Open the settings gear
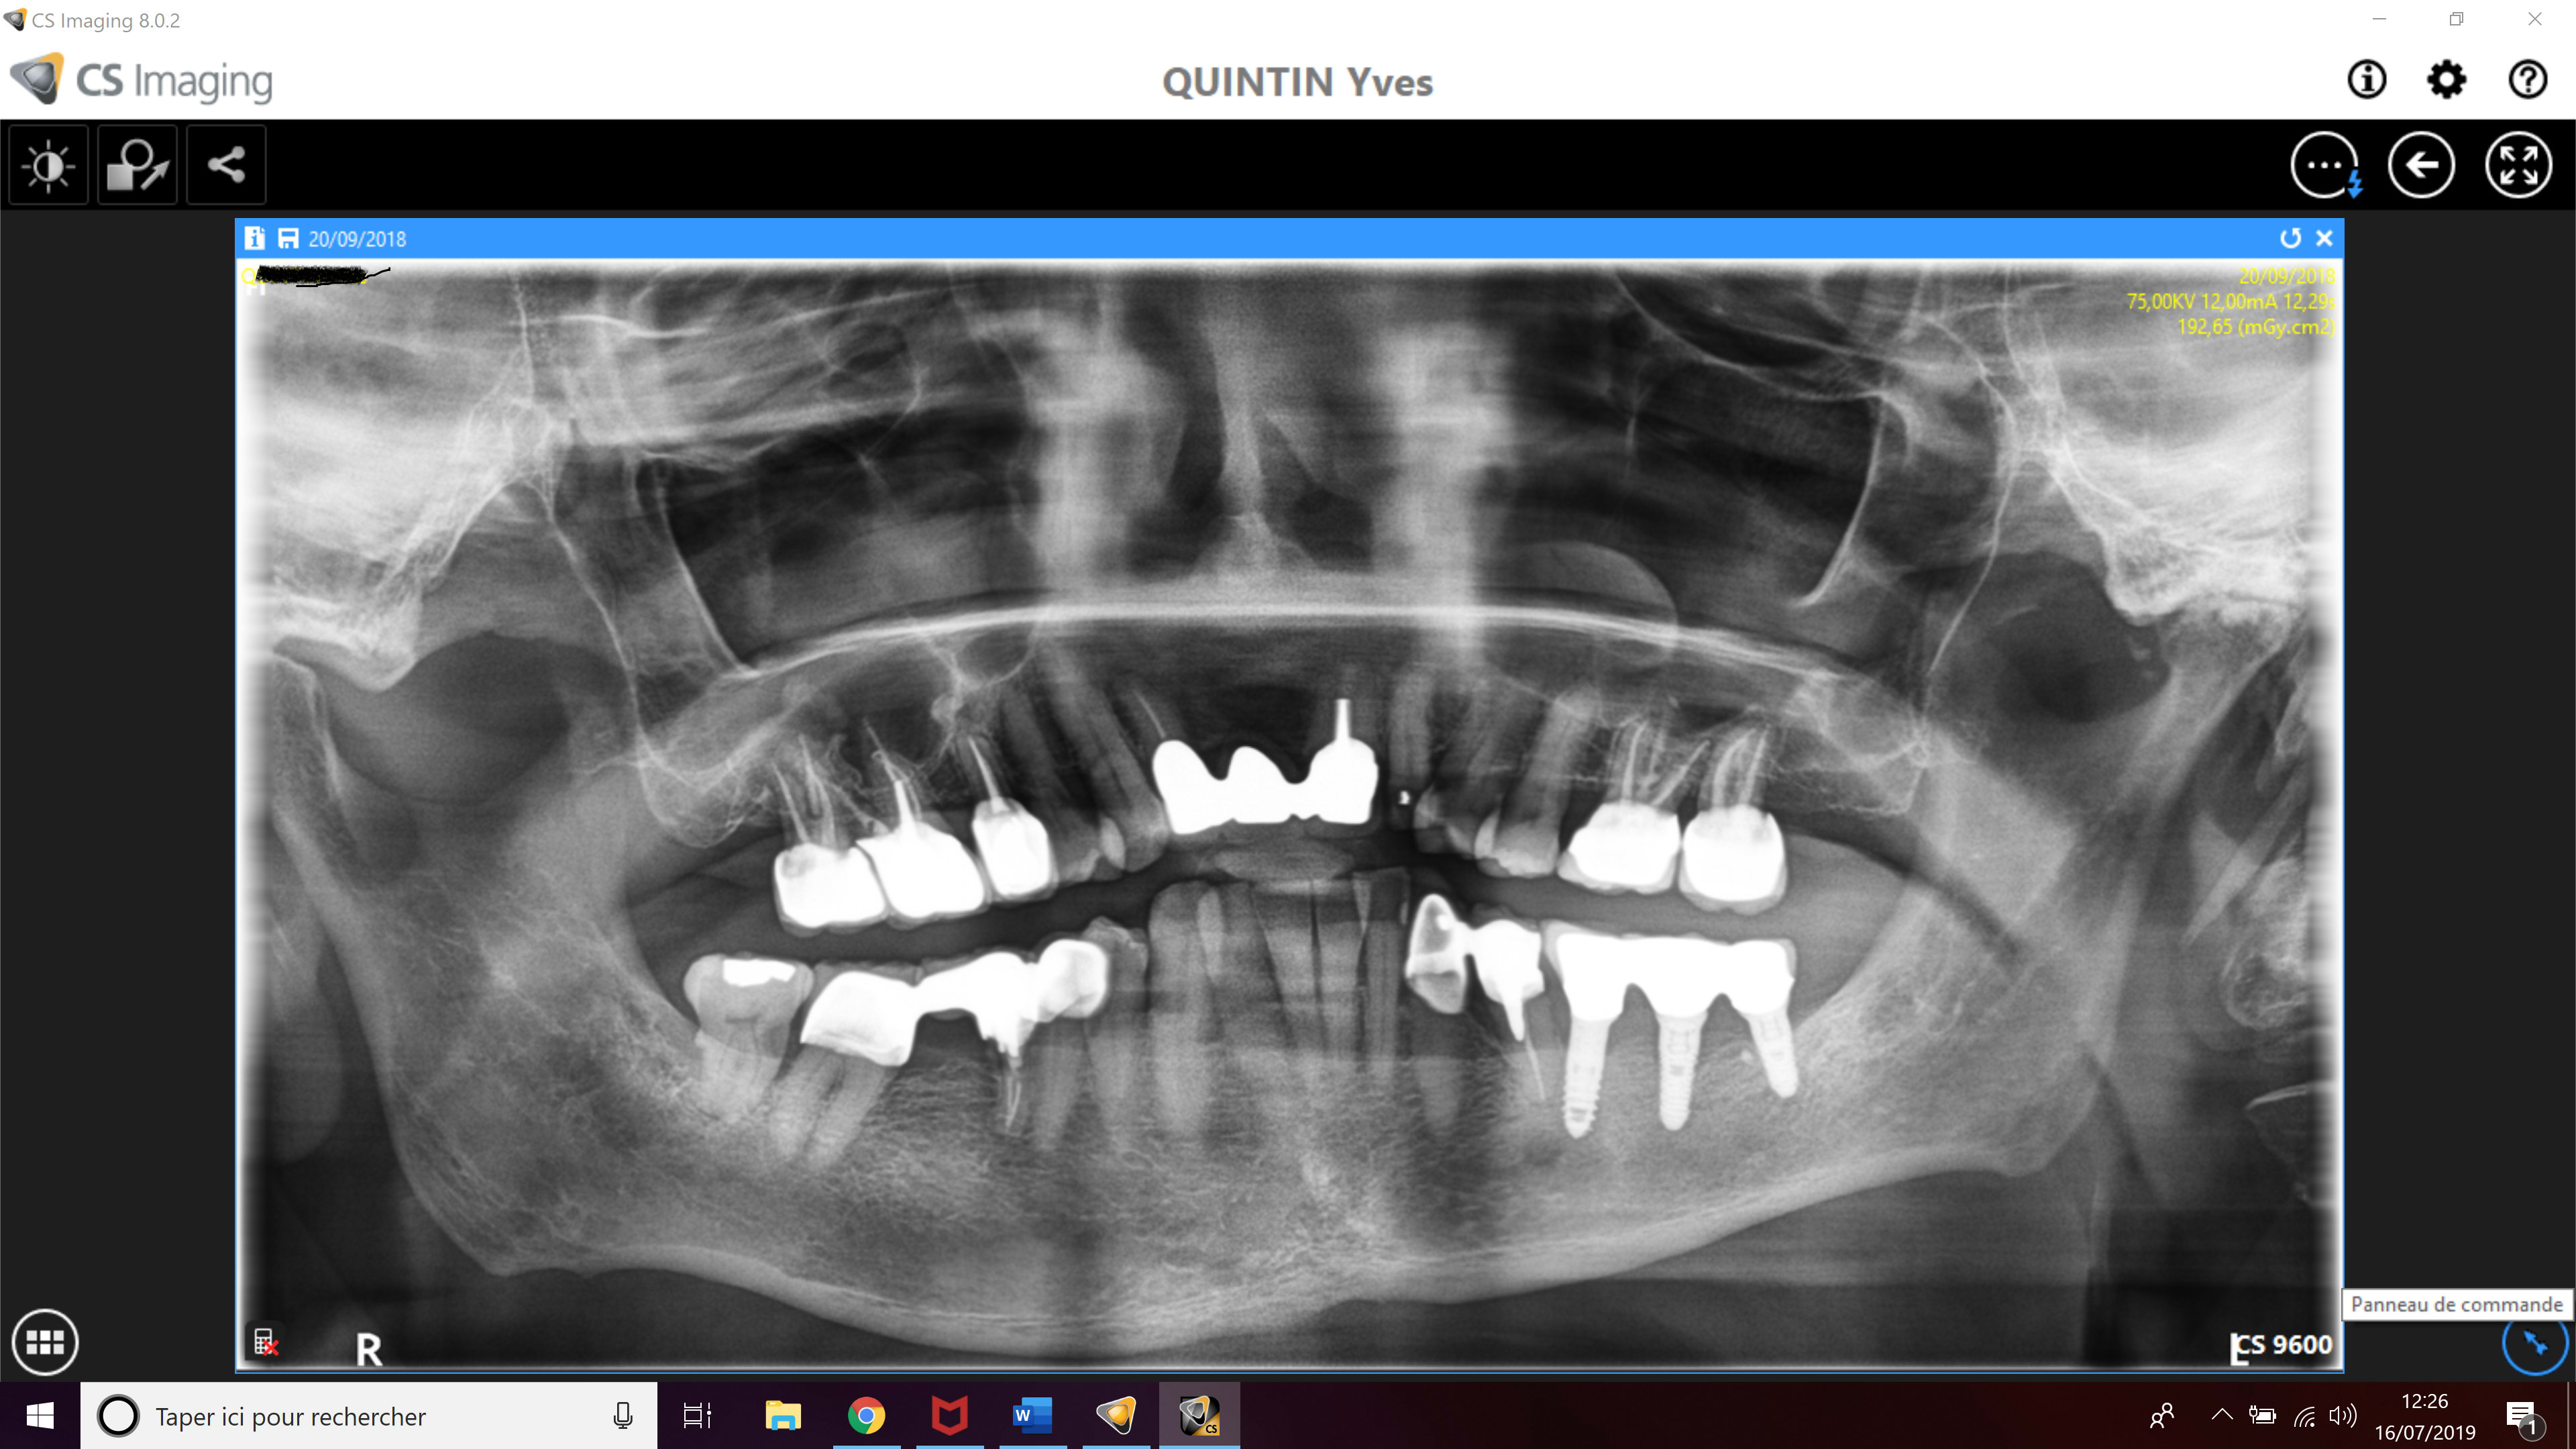Screen dimensions: 2576x1449 [x=2446, y=79]
